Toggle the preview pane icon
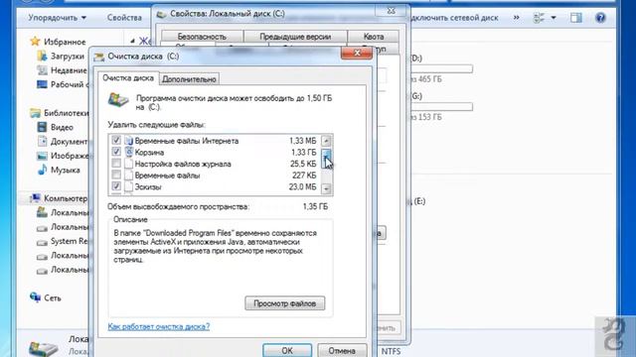 pyautogui.click(x=576, y=18)
